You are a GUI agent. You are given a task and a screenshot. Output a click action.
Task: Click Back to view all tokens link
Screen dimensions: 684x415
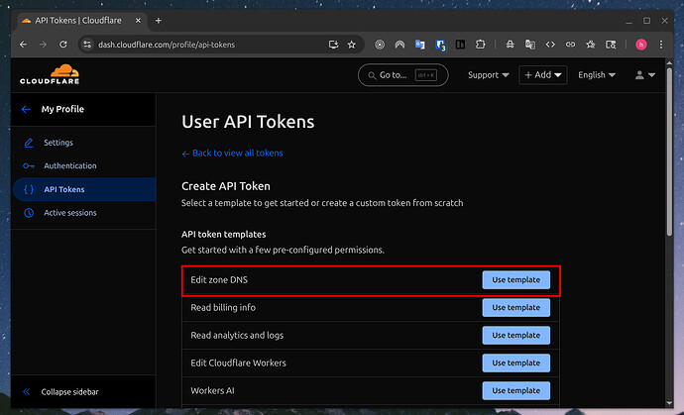232,153
